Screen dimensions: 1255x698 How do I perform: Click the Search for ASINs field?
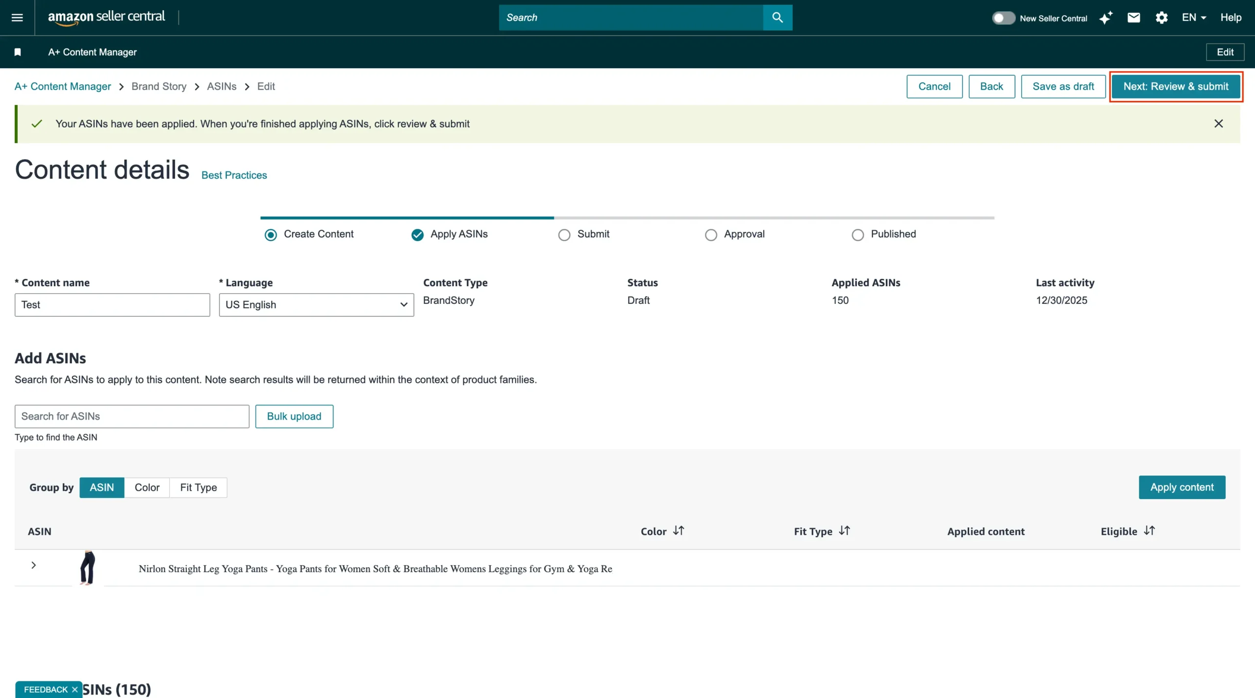pyautogui.click(x=132, y=416)
